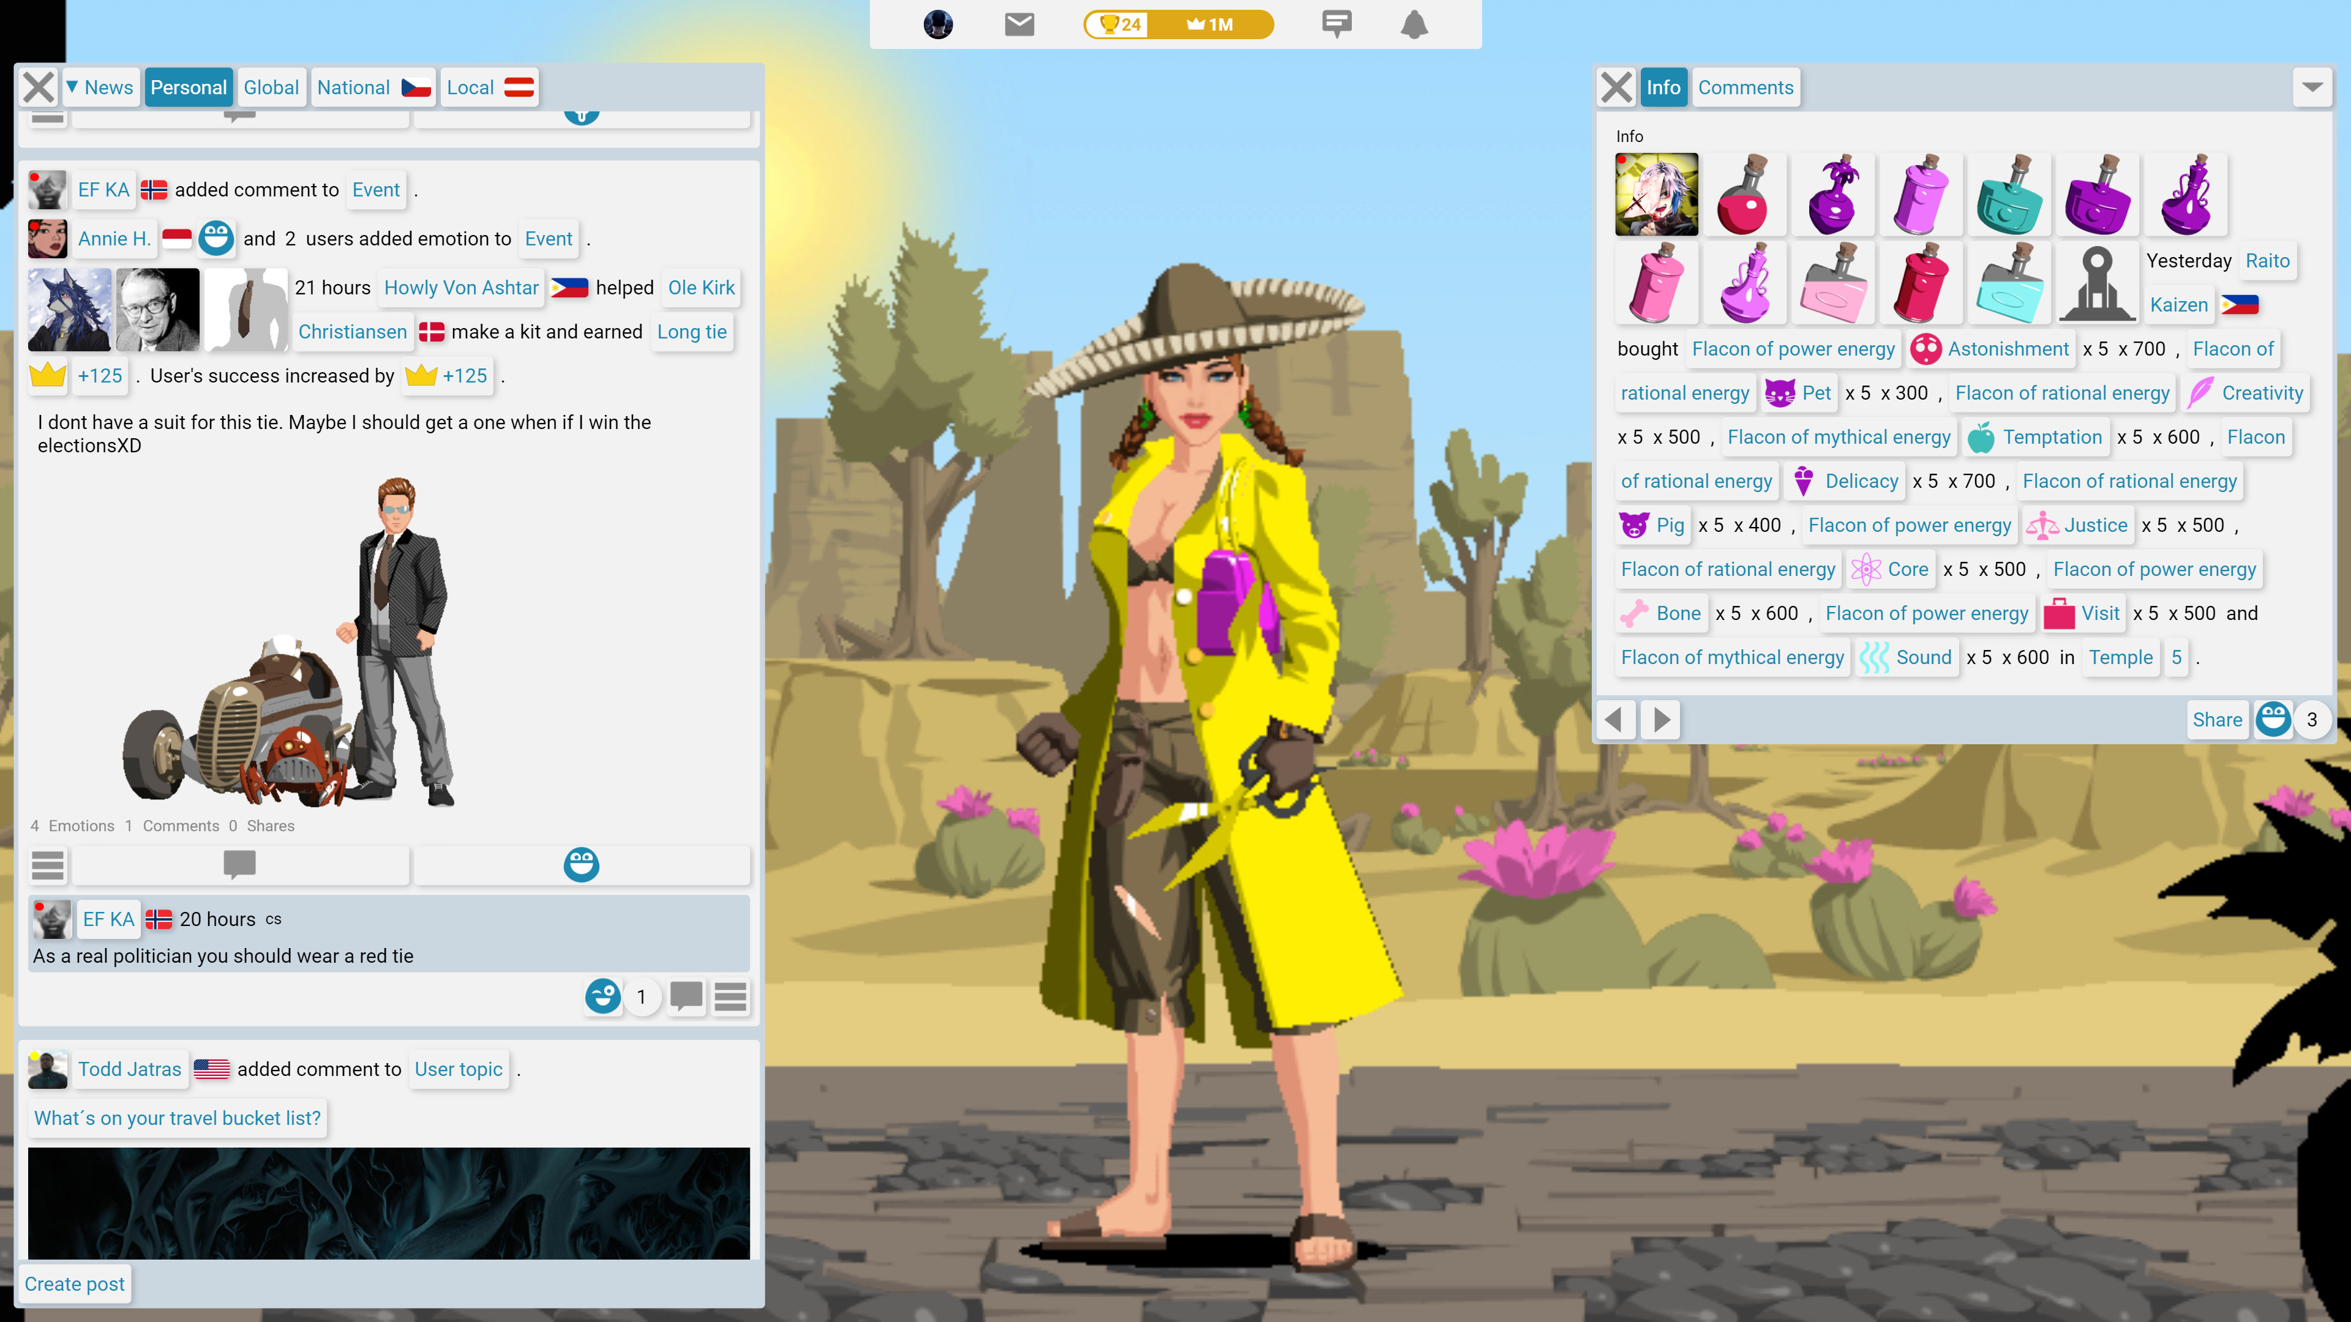Open chat via the speech bubble icon
The image size is (2351, 1322).
point(1337,24)
